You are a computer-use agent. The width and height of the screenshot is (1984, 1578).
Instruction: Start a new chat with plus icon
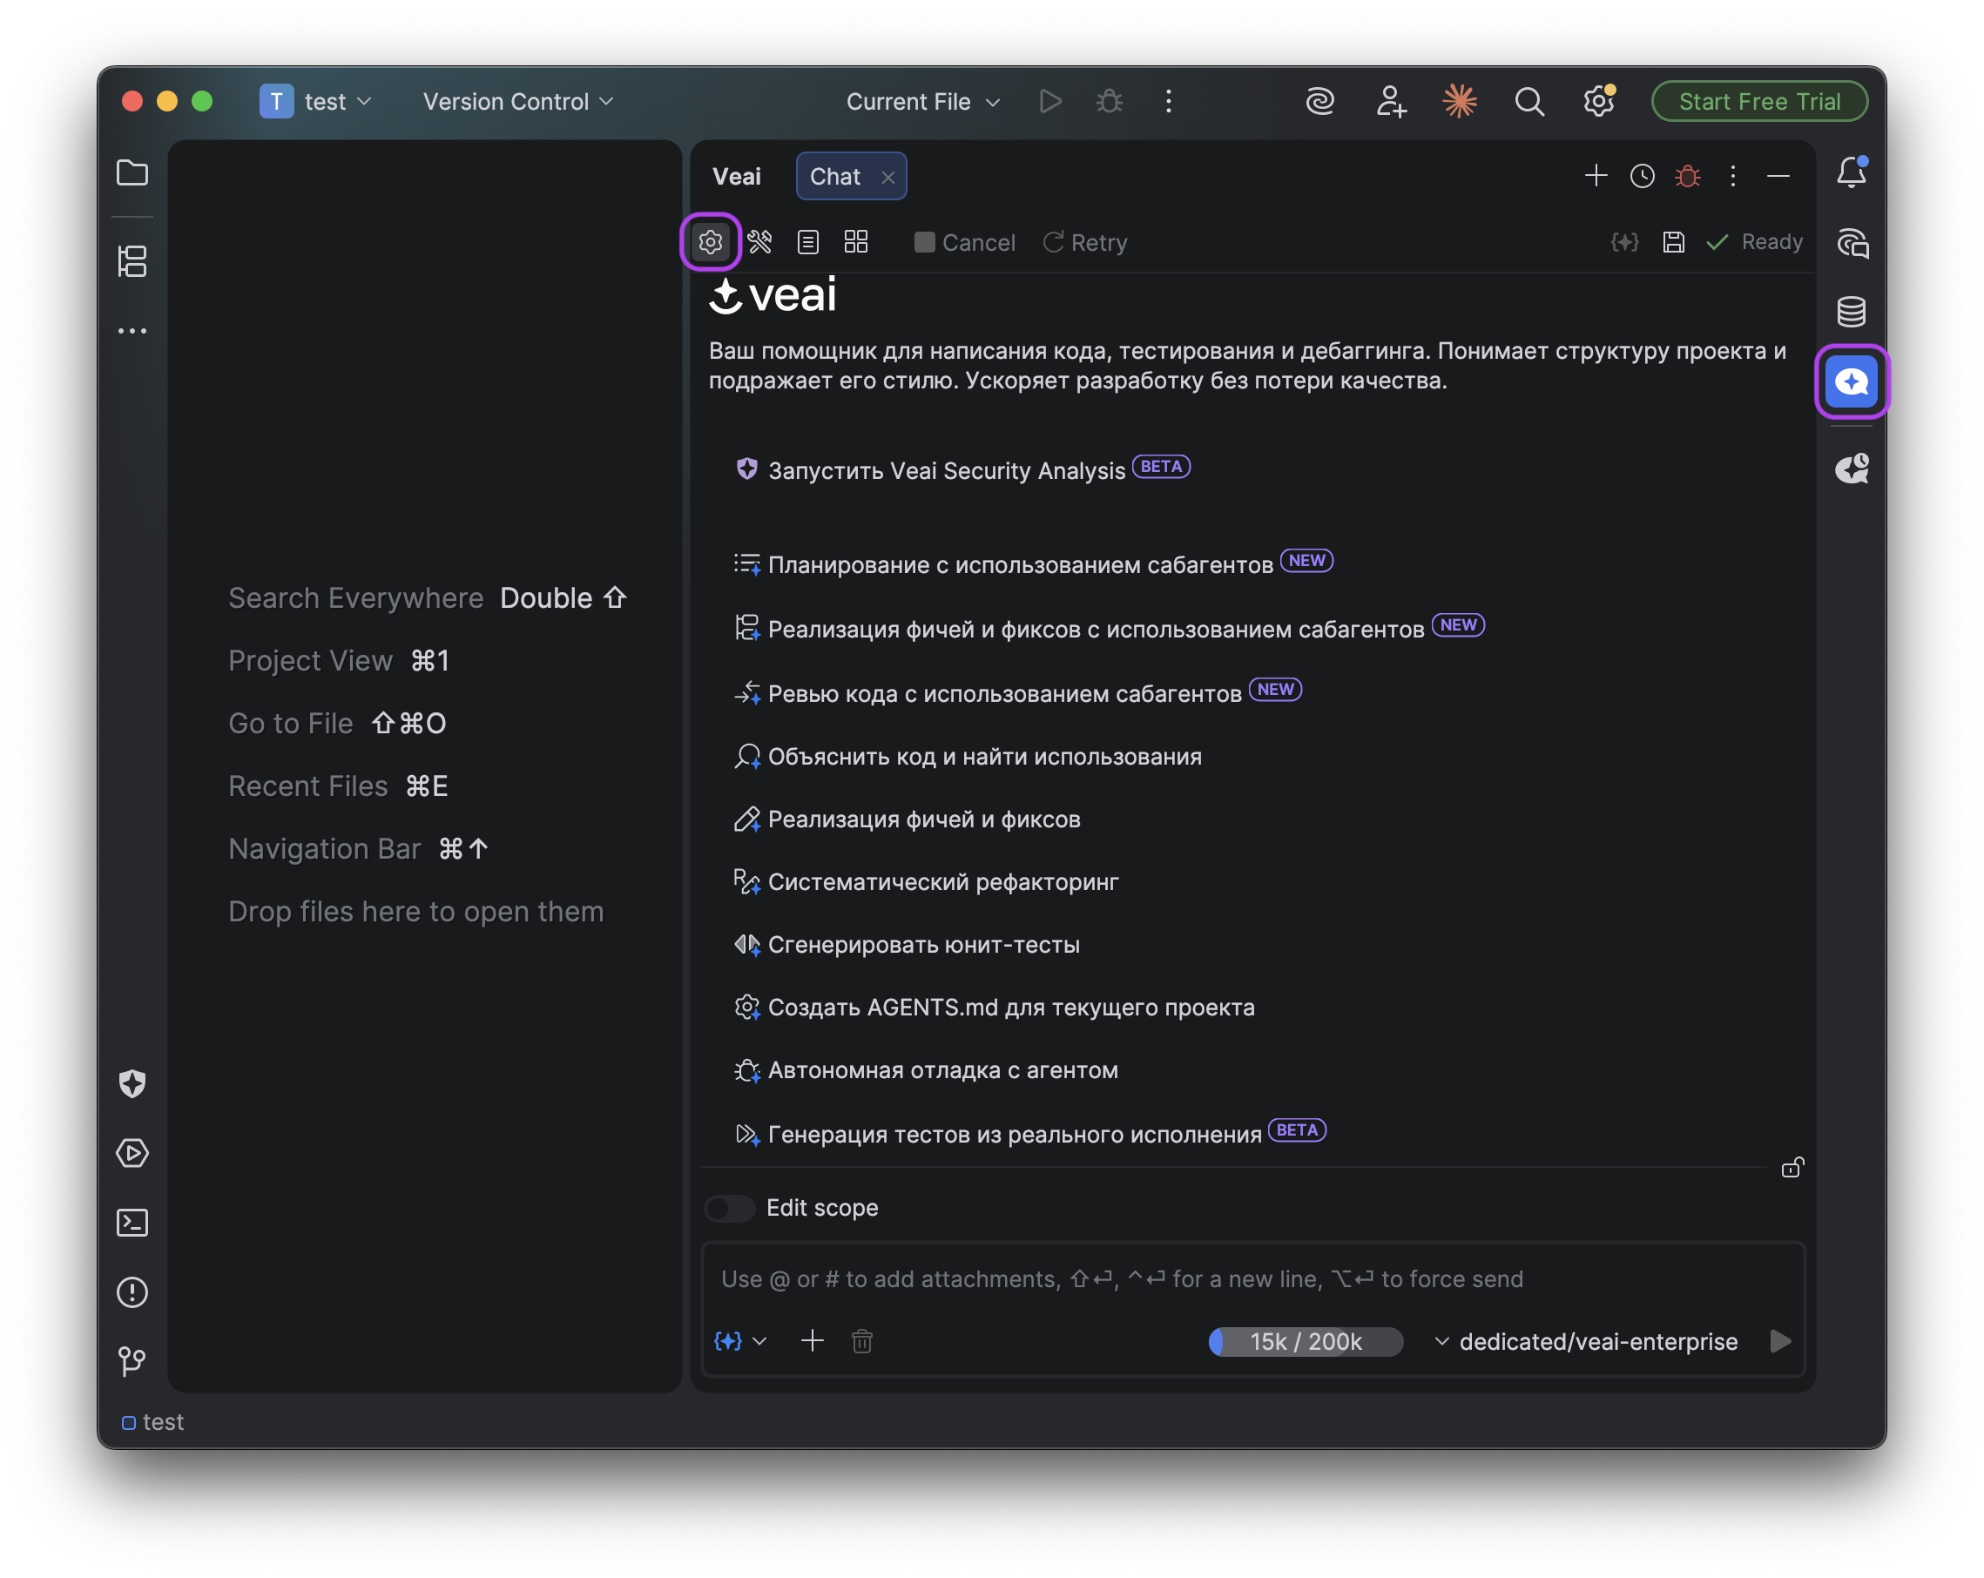point(1596,176)
